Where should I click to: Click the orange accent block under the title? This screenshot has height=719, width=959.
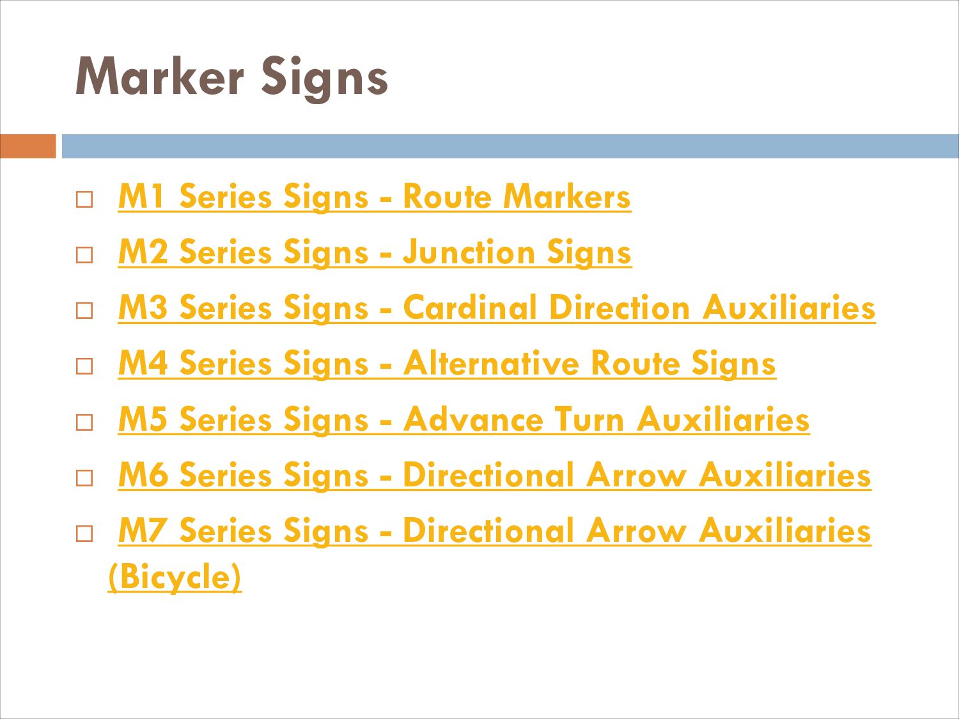[28, 146]
